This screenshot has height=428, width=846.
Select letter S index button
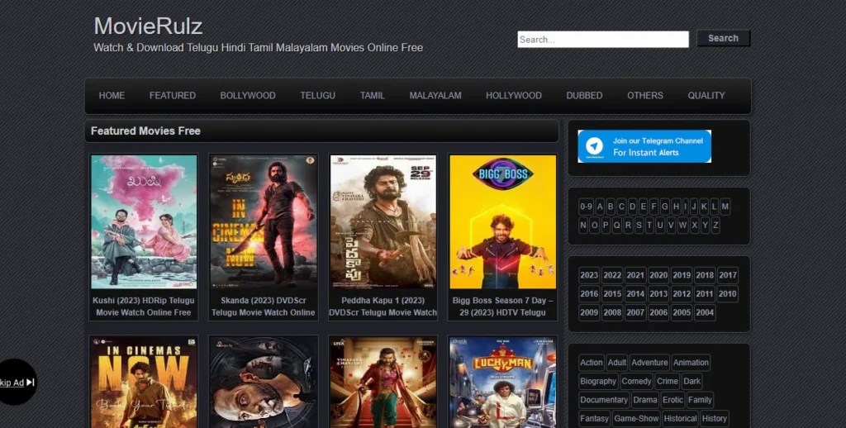pos(639,225)
